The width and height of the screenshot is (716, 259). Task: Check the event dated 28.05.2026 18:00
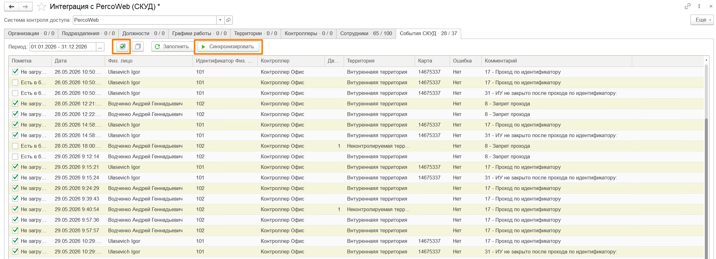(x=15, y=146)
